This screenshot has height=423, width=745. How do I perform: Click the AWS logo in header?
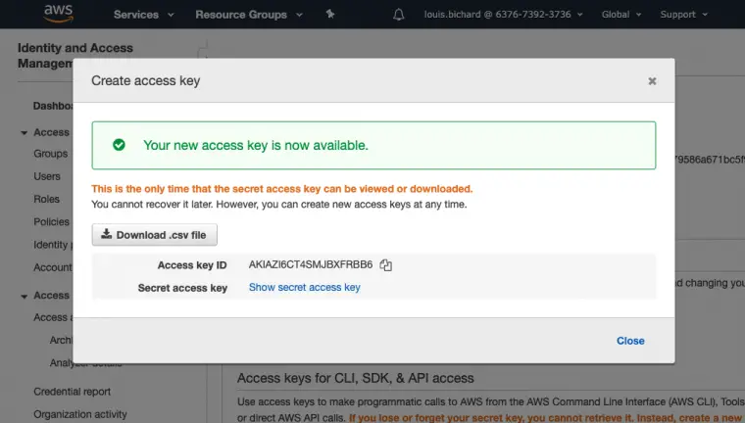(60, 14)
